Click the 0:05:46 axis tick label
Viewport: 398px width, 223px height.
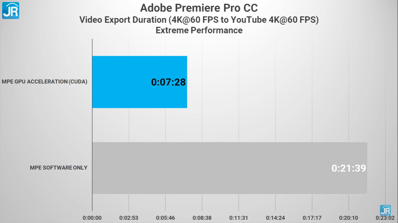tap(165, 218)
